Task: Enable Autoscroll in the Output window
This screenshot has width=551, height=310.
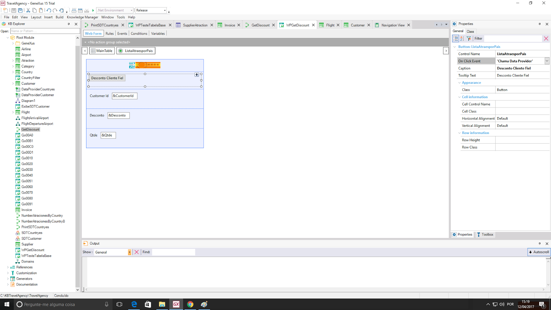Action: pos(539,252)
